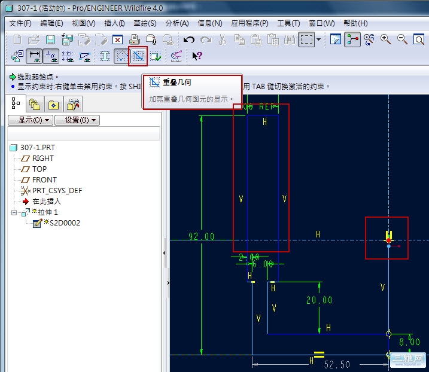The height and width of the screenshot is (372, 429).
Task: Click the context-sensitive help arrow-question icon
Action: click(197, 56)
